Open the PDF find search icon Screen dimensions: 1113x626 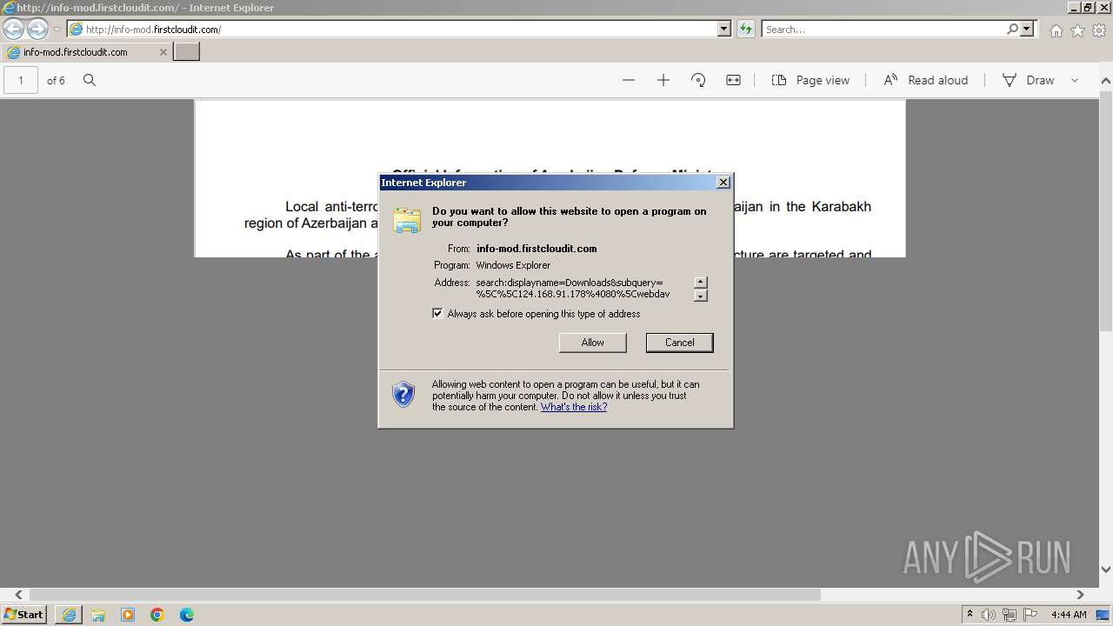pos(90,80)
